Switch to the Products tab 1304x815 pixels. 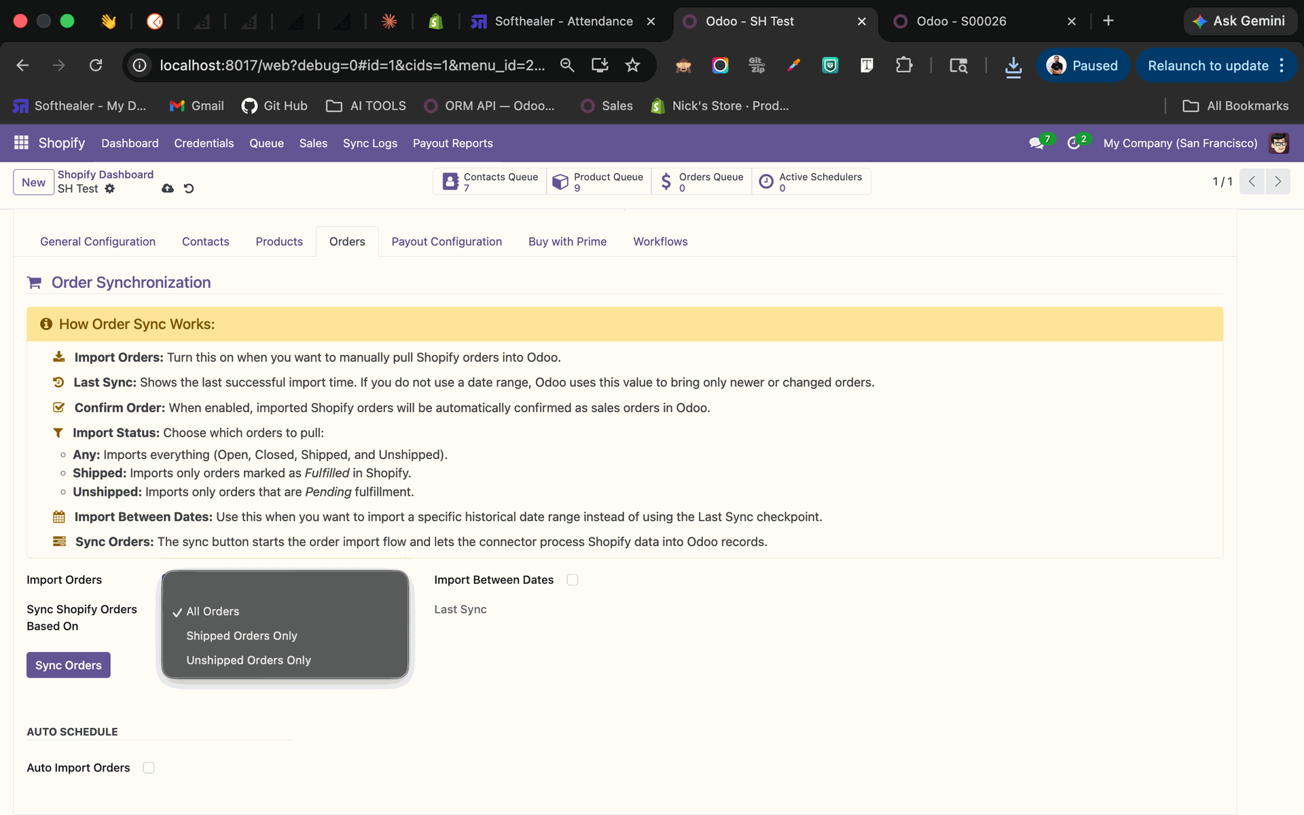[279, 242]
